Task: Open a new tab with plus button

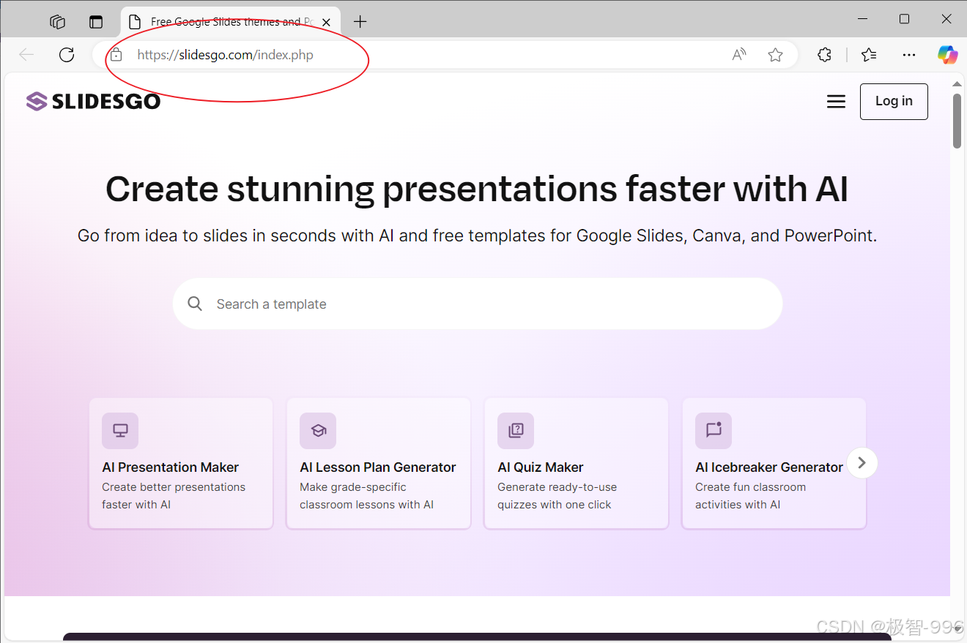Action: coord(360,22)
